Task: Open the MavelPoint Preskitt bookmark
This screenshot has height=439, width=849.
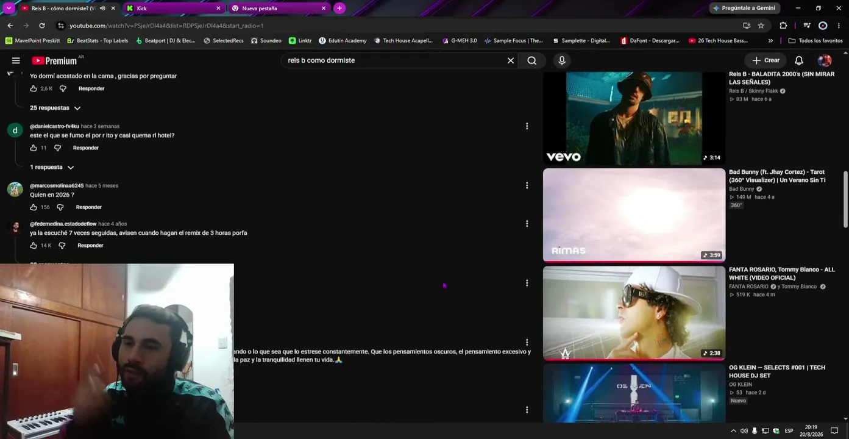Action: pyautogui.click(x=32, y=41)
